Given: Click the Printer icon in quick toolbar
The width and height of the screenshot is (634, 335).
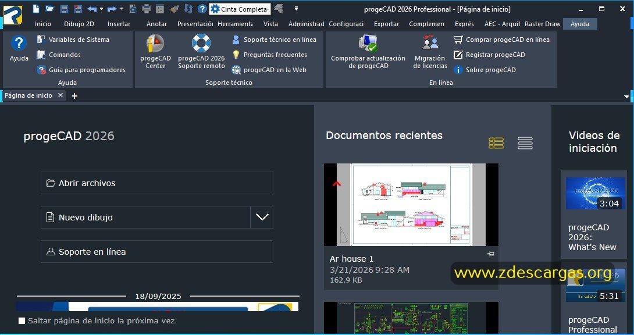Looking at the screenshot, I should click(x=147, y=9).
